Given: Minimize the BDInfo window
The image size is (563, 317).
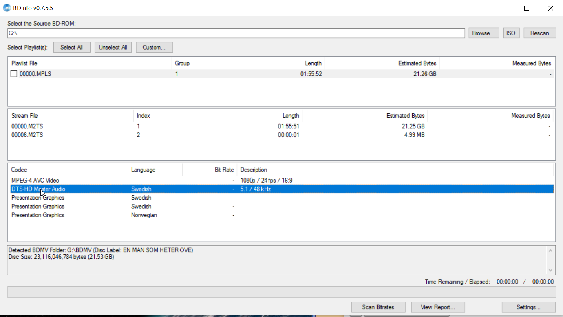Looking at the screenshot, I should 502,8.
